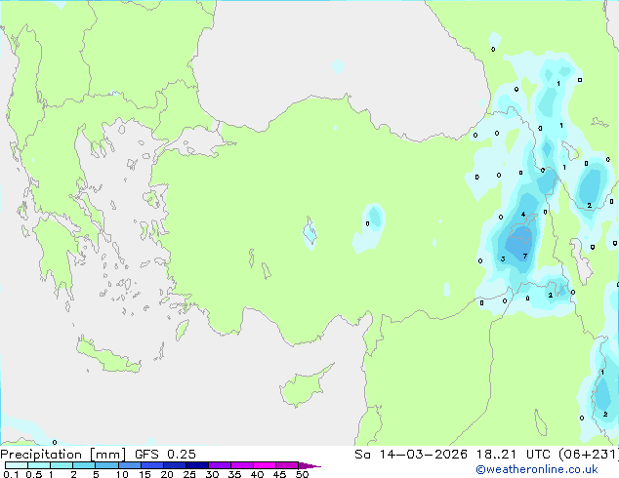Select the 0.5–1 mm legend color box

[x=39, y=465]
